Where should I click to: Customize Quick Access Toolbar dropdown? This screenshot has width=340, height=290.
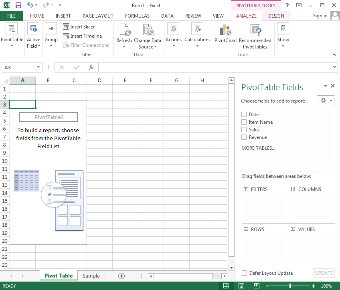click(x=60, y=6)
